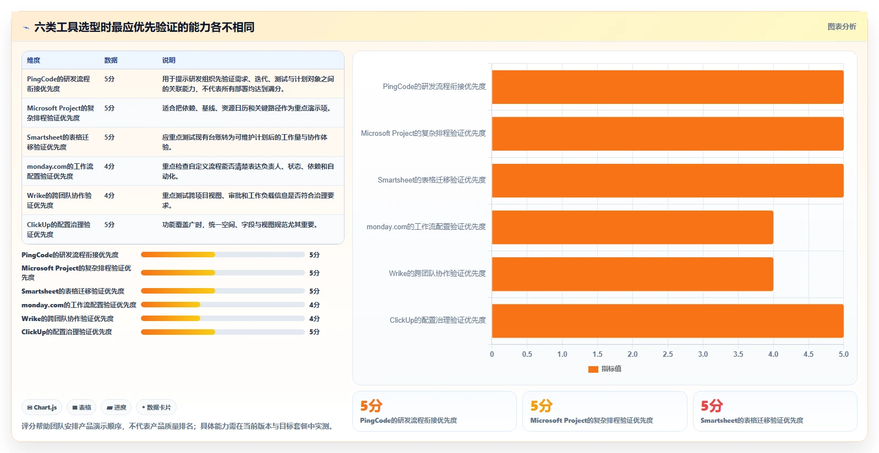Viewport: 879px width, 453px height.
Task: Click the 数据 column header
Action: tap(111, 60)
